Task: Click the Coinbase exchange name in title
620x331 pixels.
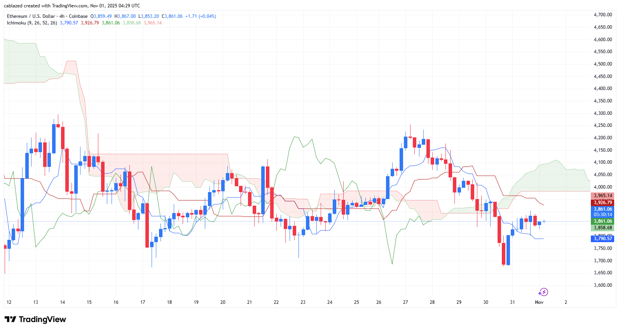Action: 78,16
